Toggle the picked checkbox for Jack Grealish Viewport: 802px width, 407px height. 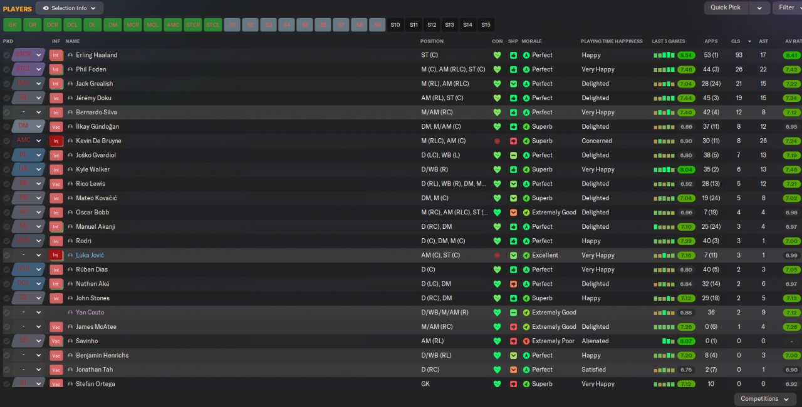click(x=6, y=84)
